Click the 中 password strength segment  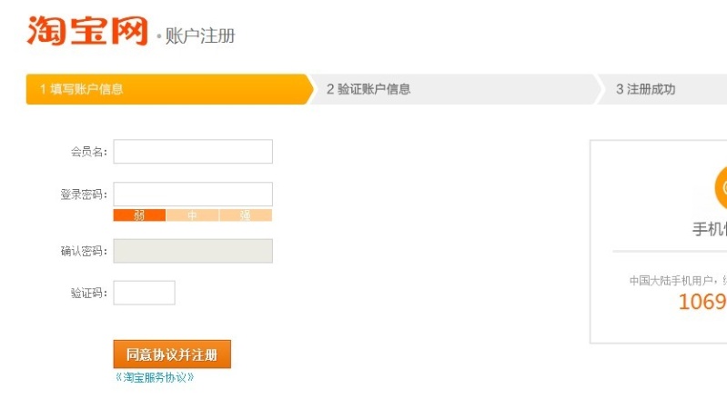pos(192,215)
